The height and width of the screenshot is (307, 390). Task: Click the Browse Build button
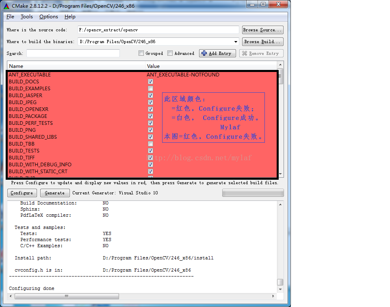[263, 41]
